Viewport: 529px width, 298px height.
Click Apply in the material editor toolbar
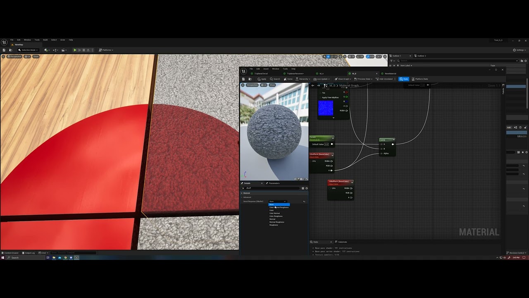pos(262,79)
